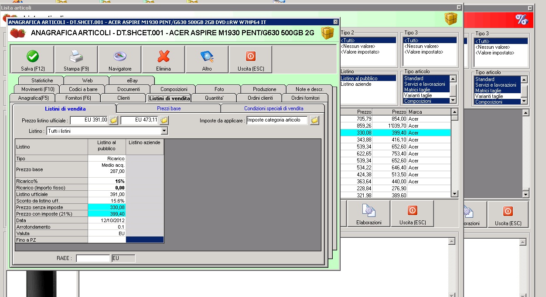
Task: Switch to the Composizioni tab
Action: [174, 89]
